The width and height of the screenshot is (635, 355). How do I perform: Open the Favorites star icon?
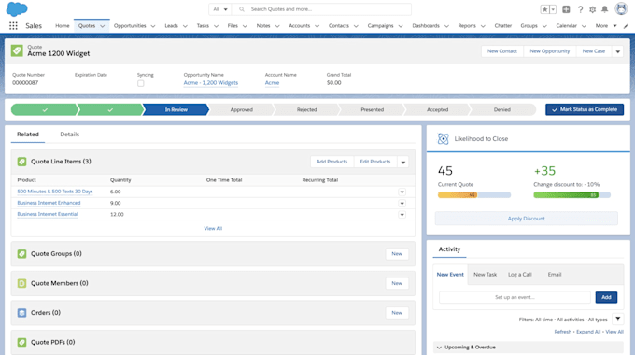(x=544, y=9)
